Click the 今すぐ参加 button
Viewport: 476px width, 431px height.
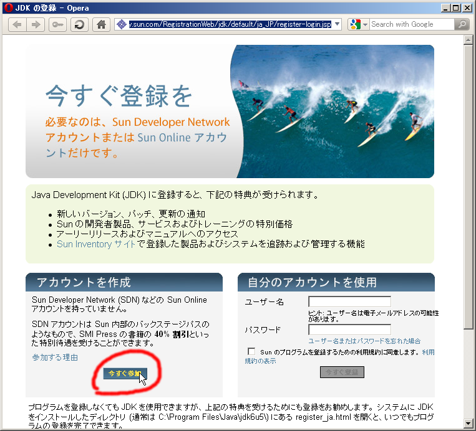[x=125, y=374]
